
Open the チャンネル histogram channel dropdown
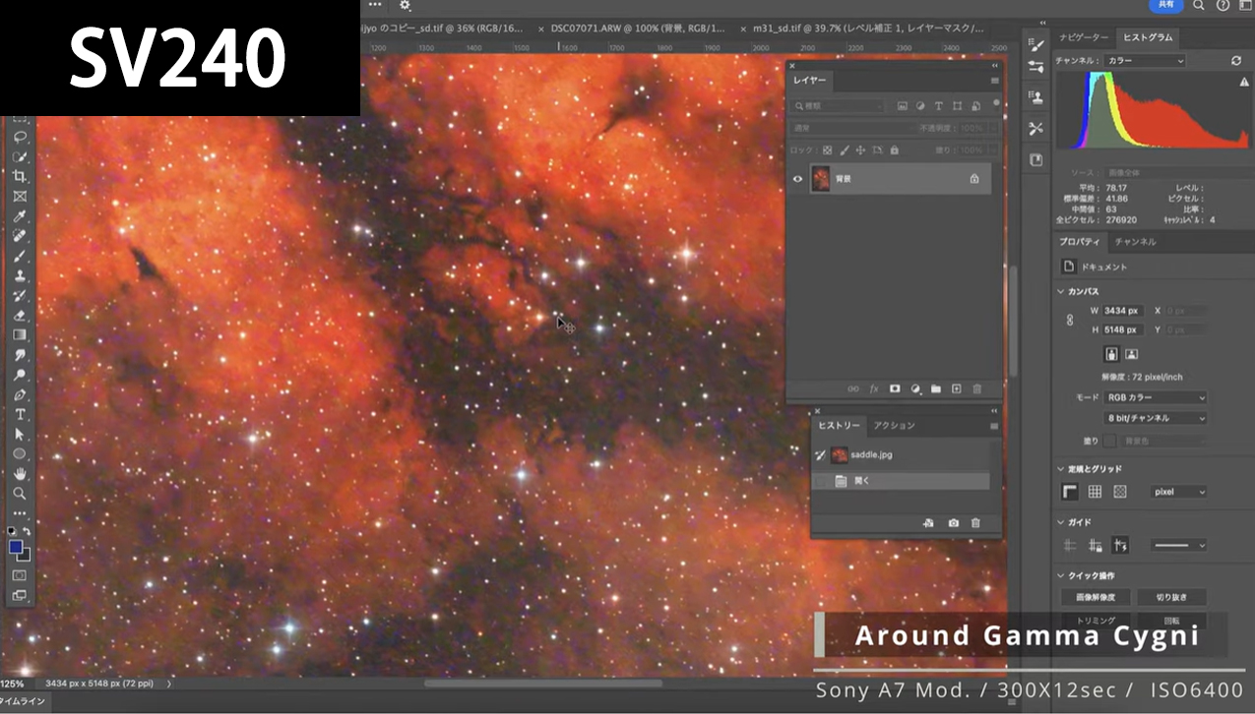coord(1146,61)
